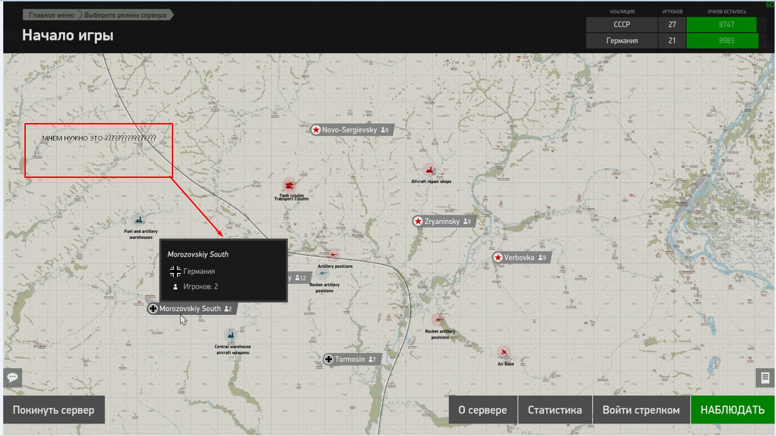Screen dimensions: 776x436
Task: Open the О сервере info button
Action: coord(483,410)
